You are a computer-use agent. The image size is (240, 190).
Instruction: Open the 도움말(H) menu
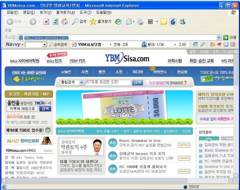(104, 12)
